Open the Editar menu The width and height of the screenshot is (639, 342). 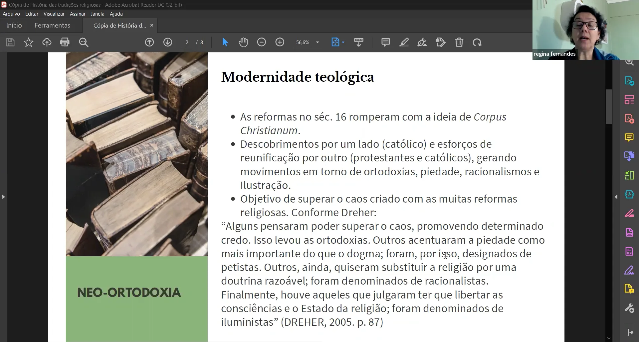point(31,14)
